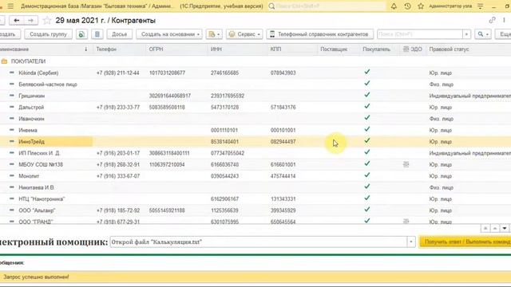The height and width of the screenshot is (287, 511).
Task: Open the print/reports icon dropdown
Action: pos(214,34)
